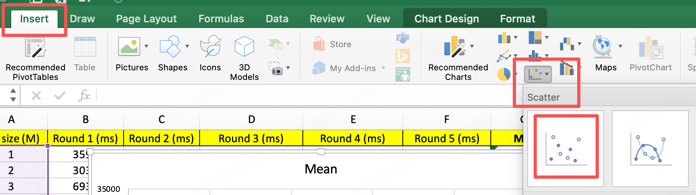Click the fx insert function button
The width and height of the screenshot is (696, 195).
[84, 96]
